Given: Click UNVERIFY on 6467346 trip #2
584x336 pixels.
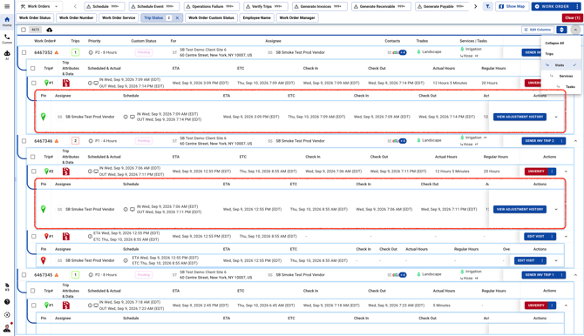Looking at the screenshot, I should [x=536, y=171].
